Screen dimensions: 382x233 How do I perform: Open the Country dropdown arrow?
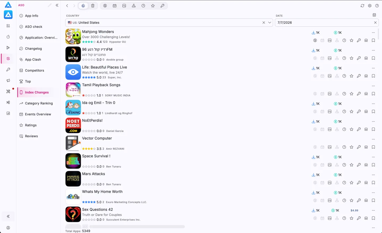270,23
